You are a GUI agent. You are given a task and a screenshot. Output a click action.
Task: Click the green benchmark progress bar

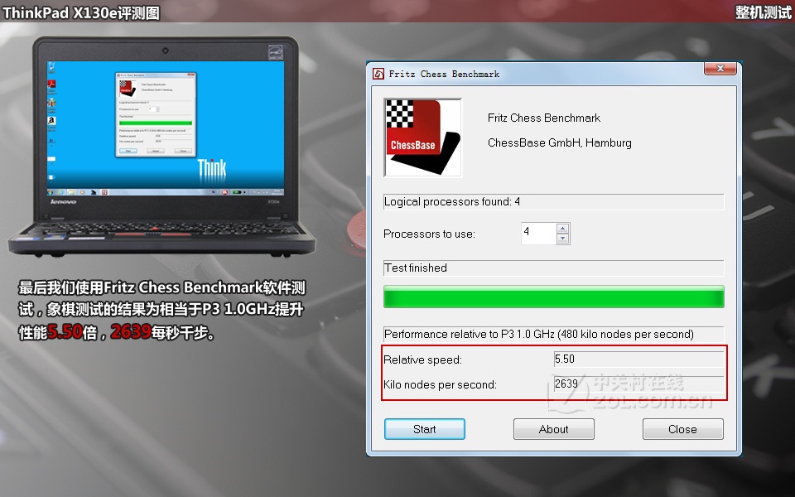tap(553, 297)
